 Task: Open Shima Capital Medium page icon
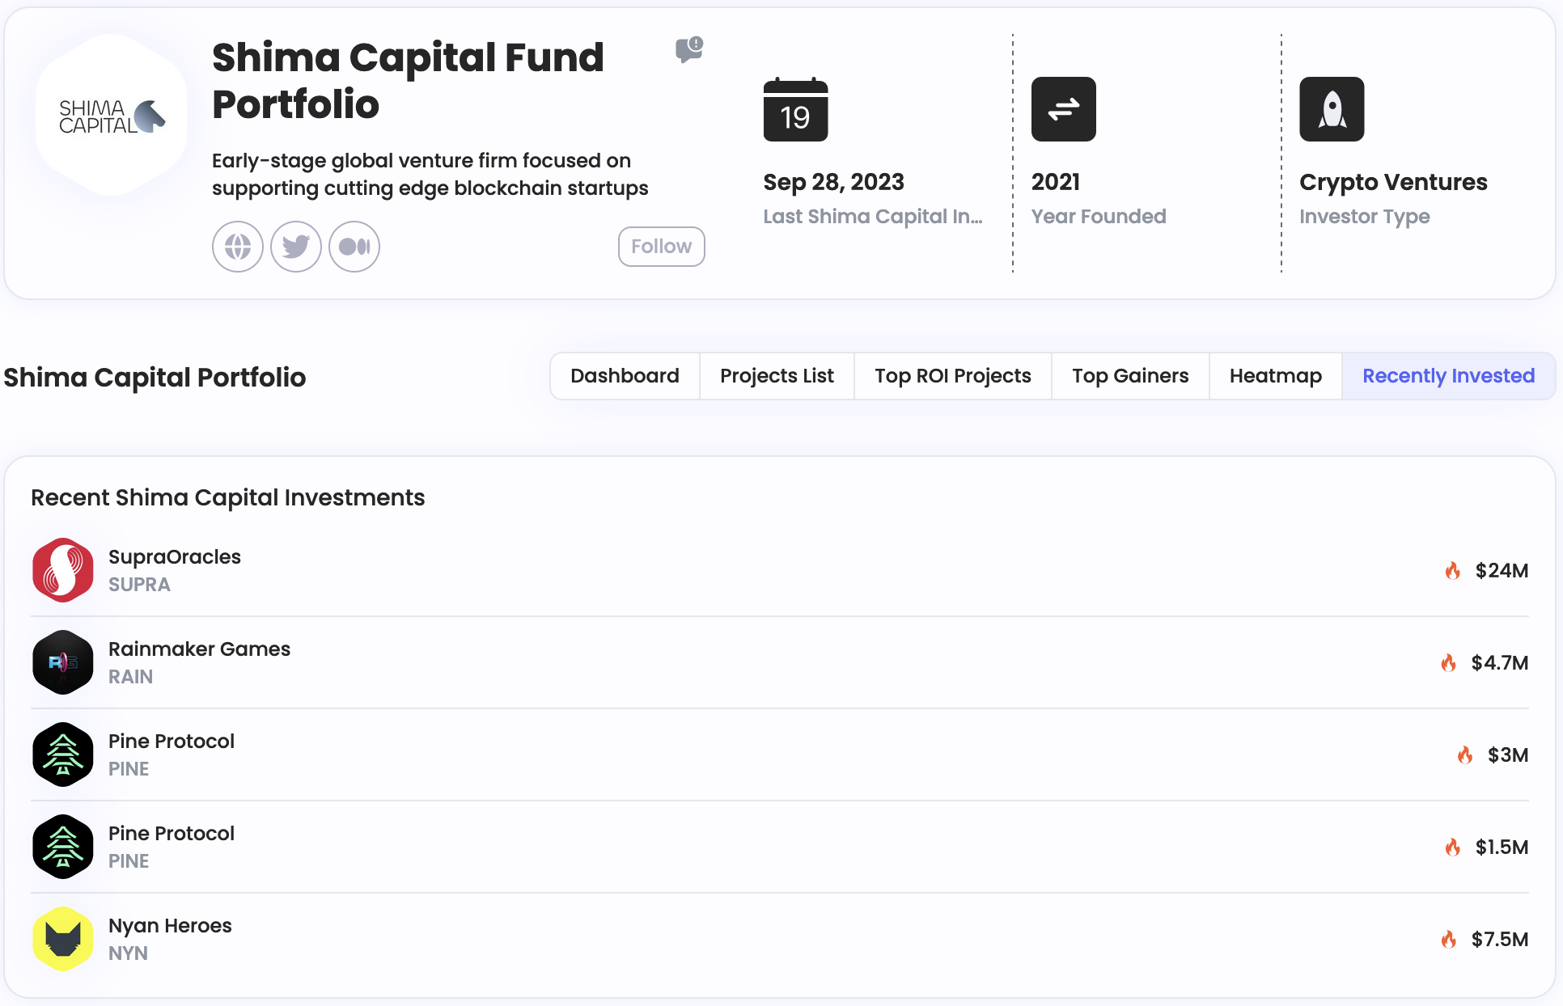coord(354,247)
